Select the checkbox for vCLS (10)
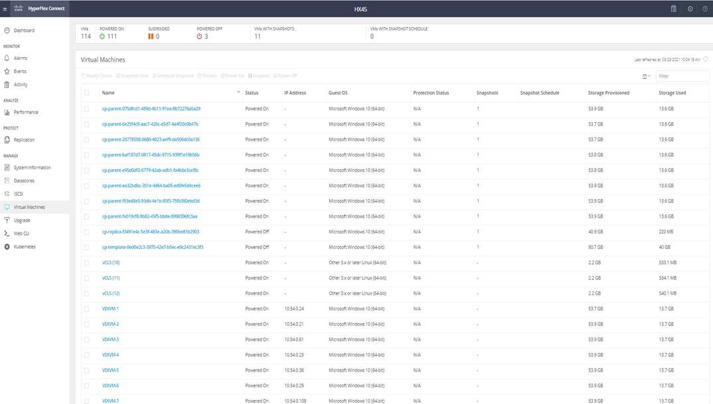 [86, 263]
